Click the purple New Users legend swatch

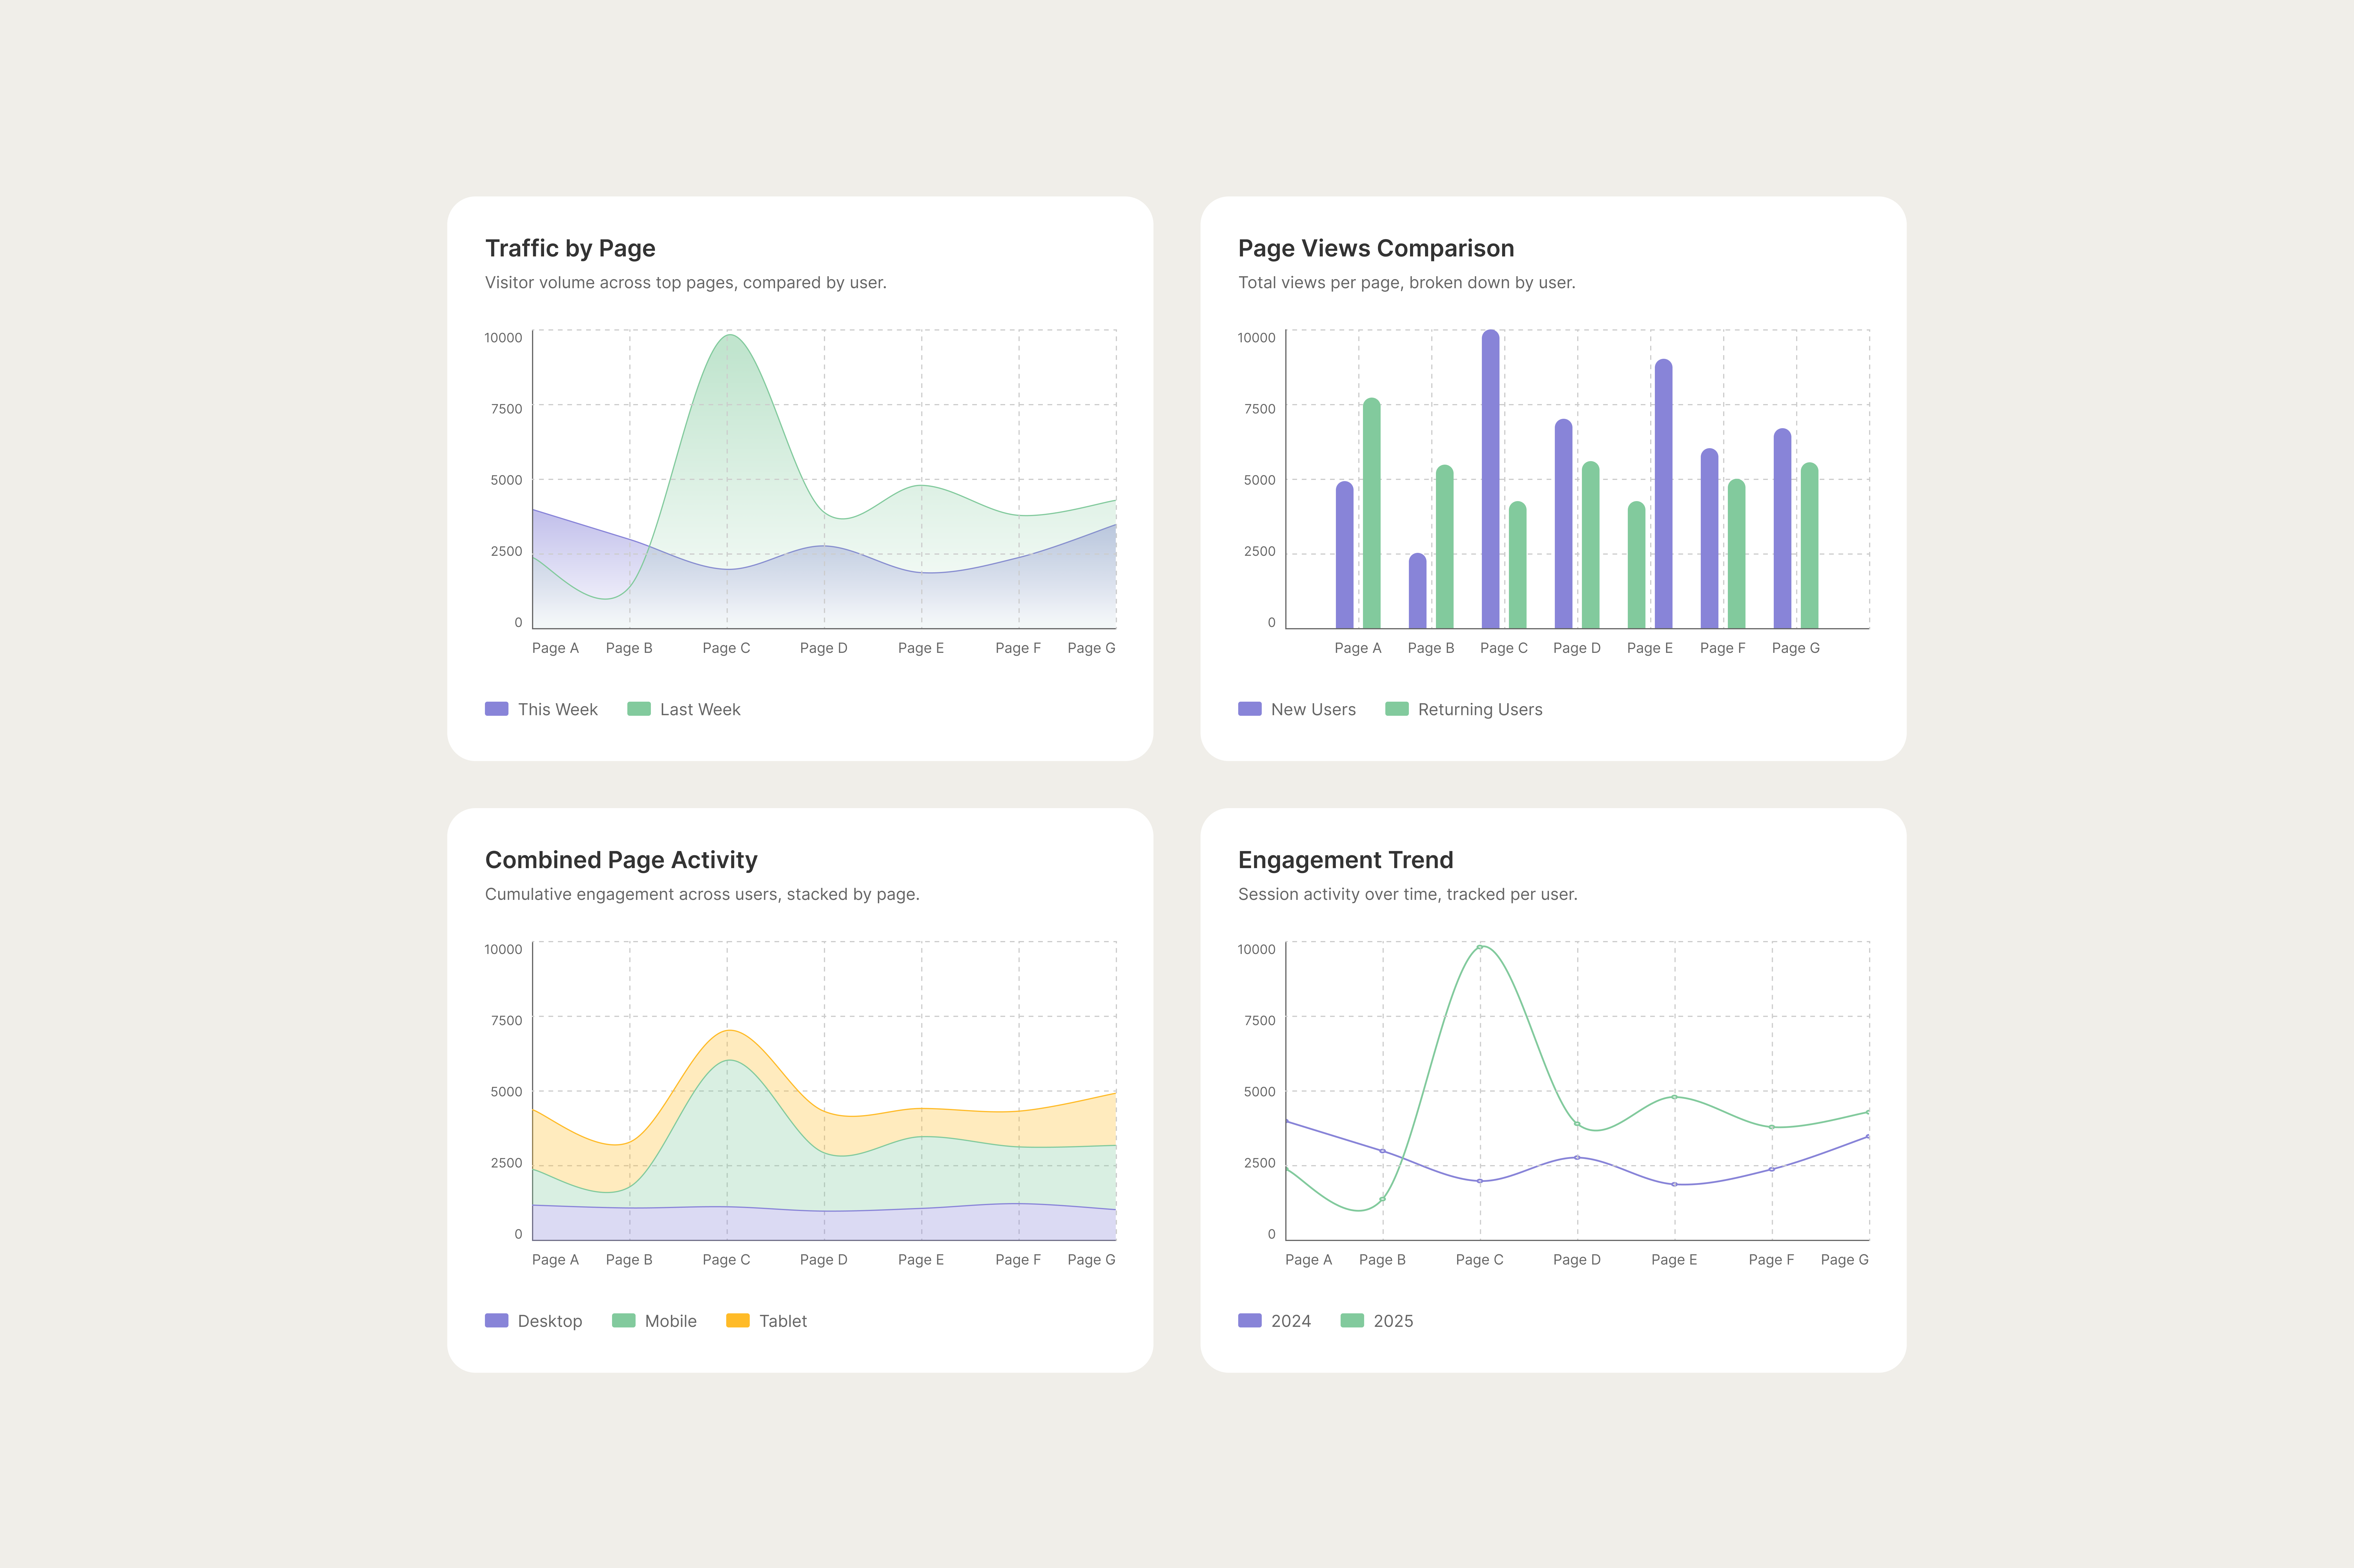tap(1249, 709)
